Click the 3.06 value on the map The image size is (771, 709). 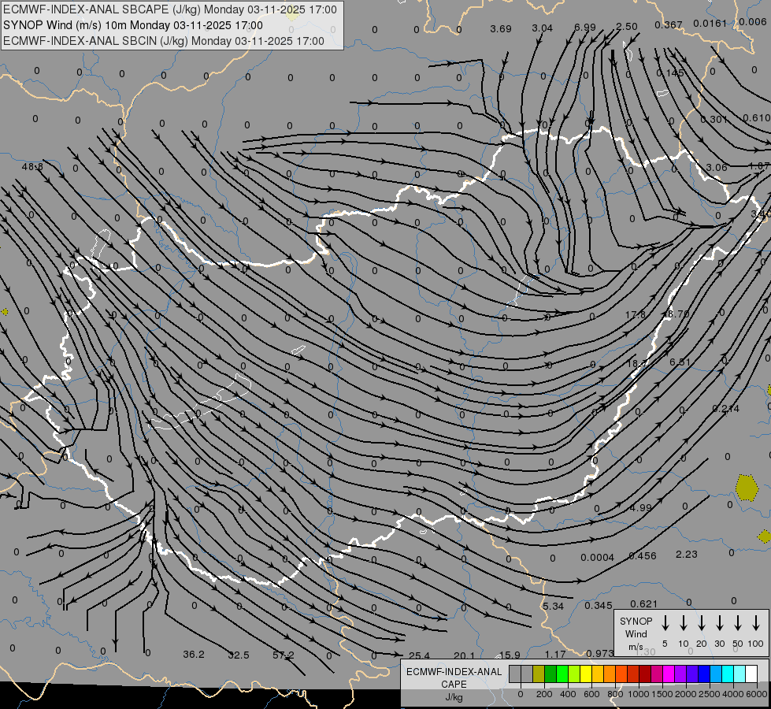717,167
